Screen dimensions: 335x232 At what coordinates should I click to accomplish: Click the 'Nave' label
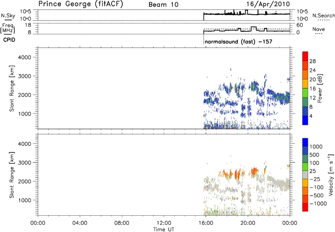tap(319, 29)
